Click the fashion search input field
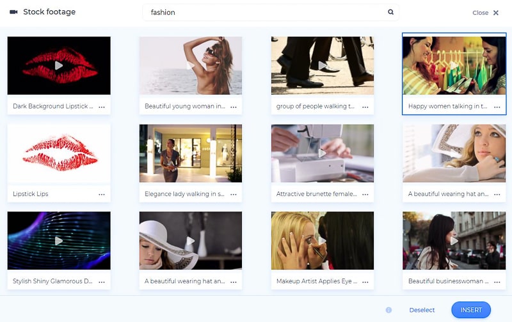 [266, 12]
